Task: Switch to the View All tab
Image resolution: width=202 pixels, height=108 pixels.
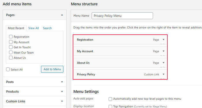Action: (x=33, y=28)
